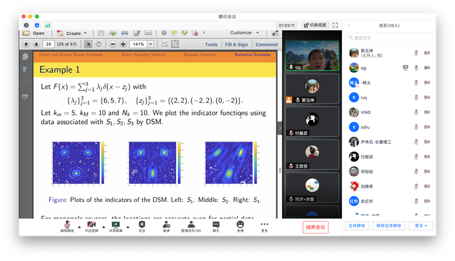Switch to the Comment pane tab
The image size is (455, 261).
pyautogui.click(x=266, y=44)
